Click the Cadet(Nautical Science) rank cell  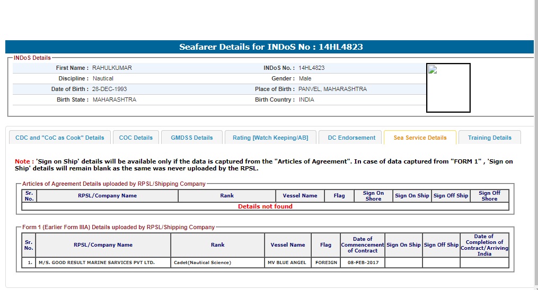tap(217, 262)
